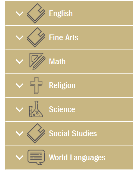The width and height of the screenshot is (133, 172).
Task: Click the book icon beside English
Action: pos(36,13)
